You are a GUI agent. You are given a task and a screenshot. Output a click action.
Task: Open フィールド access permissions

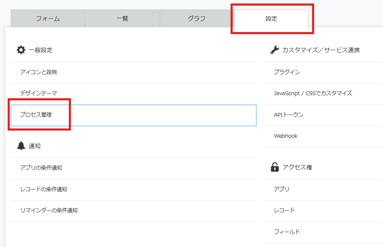tap(287, 232)
